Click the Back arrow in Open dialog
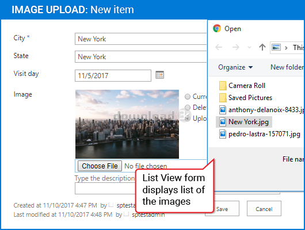The height and width of the screenshot is (230, 305). point(219,47)
